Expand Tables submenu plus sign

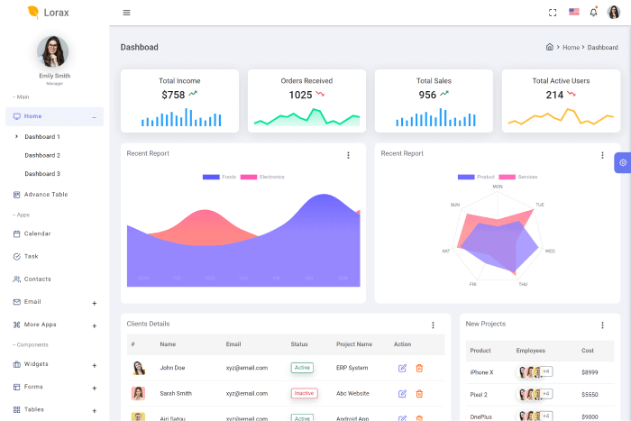click(x=94, y=411)
